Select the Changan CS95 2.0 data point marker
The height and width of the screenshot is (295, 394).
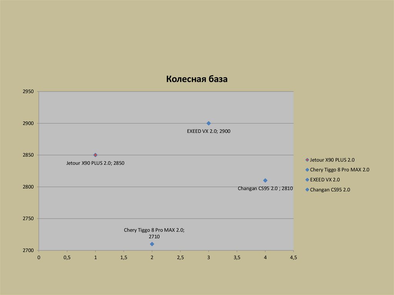pos(265,180)
